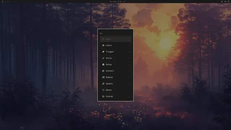Screen dimensions: 231x130
Task: Click the Style brush icon
Action: coord(103,58)
